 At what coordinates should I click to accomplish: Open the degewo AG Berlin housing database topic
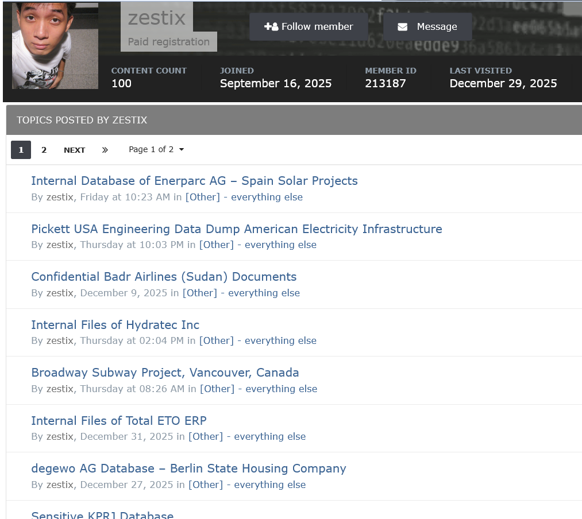(x=188, y=468)
